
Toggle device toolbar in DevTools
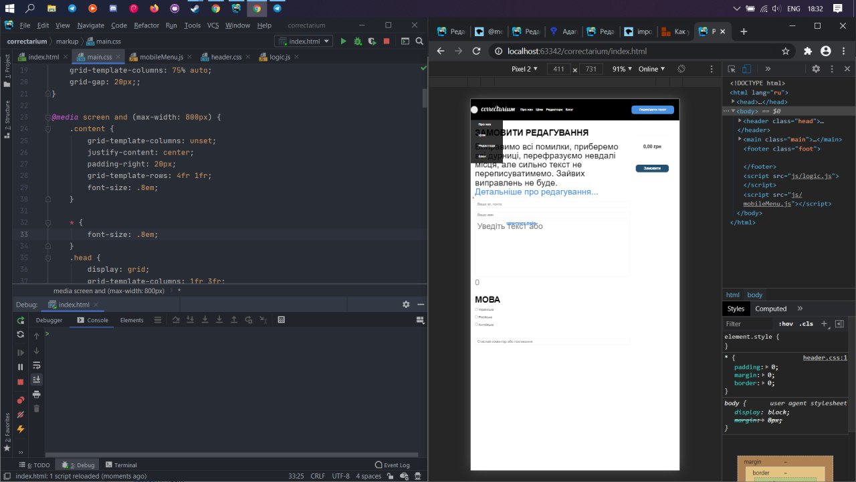(747, 69)
